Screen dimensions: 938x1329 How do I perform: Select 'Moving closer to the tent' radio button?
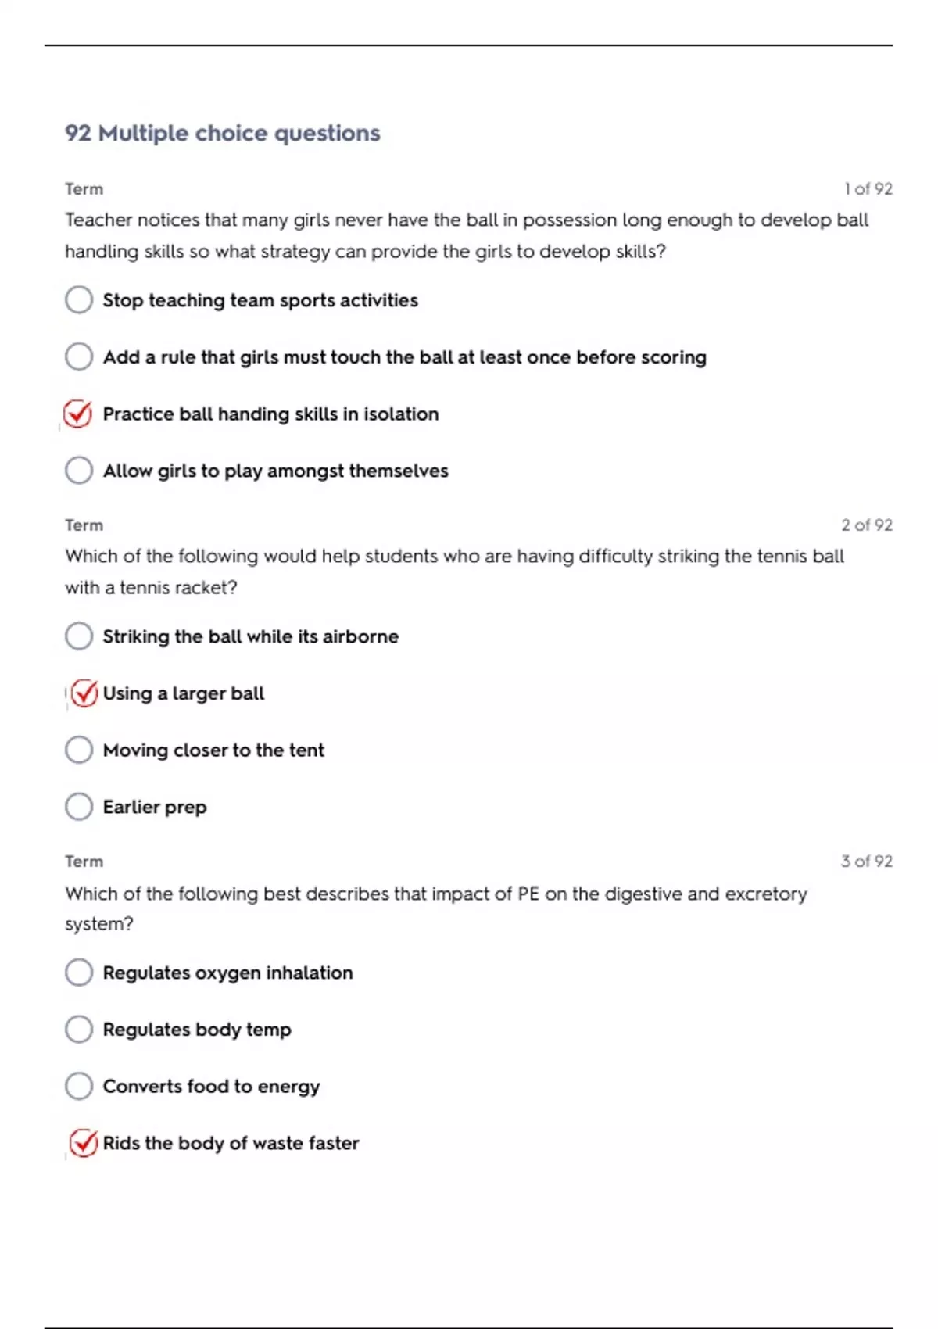point(79,750)
